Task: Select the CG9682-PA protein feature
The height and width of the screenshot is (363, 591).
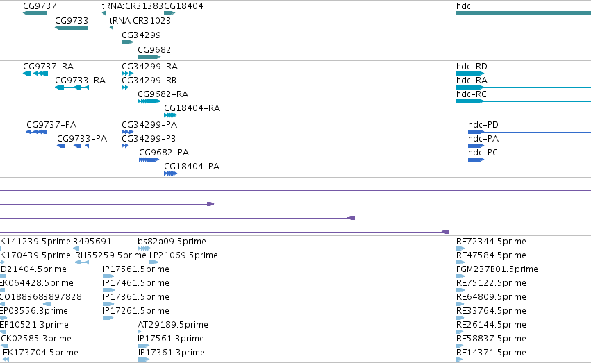Action: pos(149,160)
